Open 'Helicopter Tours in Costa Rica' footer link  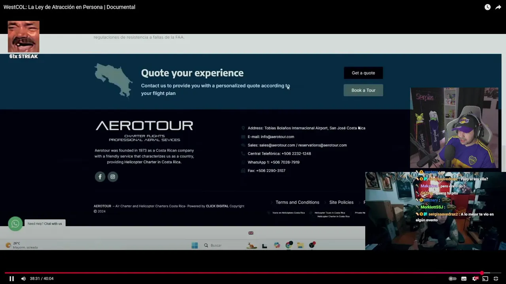point(330,213)
